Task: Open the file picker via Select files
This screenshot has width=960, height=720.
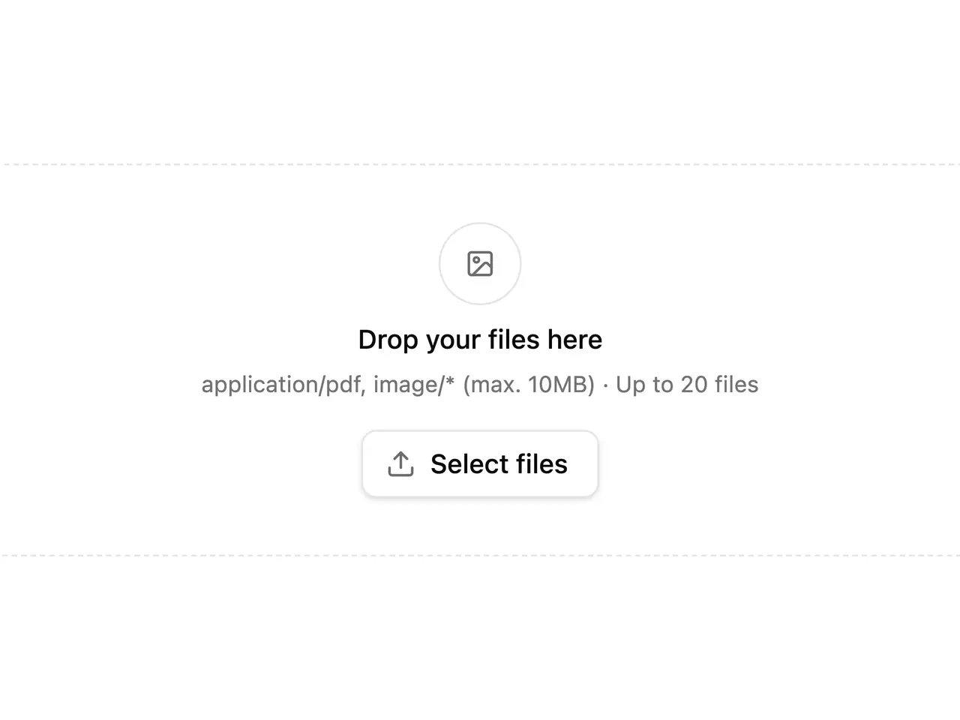Action: [480, 463]
